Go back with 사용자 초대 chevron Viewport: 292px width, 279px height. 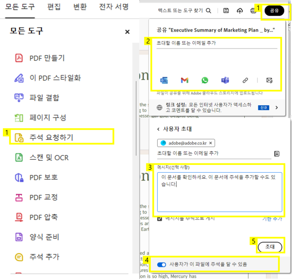[158, 129]
